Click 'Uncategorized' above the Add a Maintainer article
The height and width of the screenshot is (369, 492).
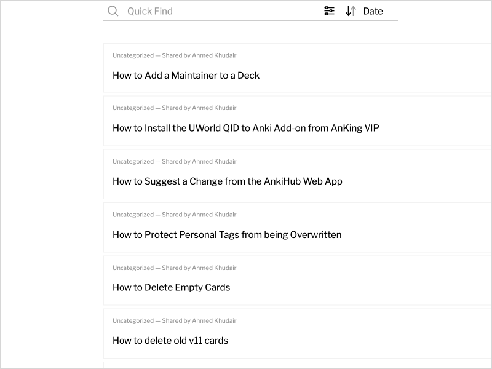(133, 55)
